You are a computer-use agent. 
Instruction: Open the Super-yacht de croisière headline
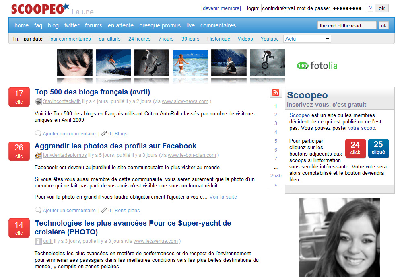[x=133, y=228]
